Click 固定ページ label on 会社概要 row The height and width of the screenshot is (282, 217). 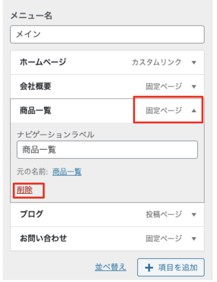pos(164,87)
